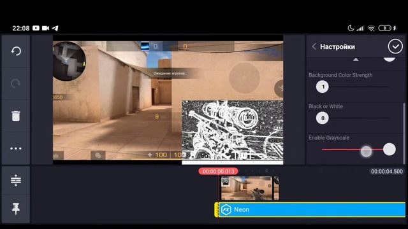Collapse section with the up triangle
The height and width of the screenshot is (229, 408).
356,59
